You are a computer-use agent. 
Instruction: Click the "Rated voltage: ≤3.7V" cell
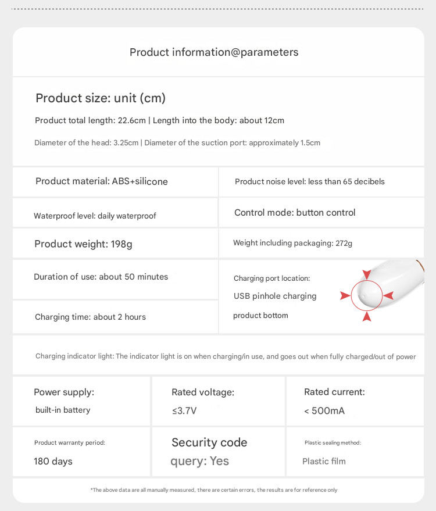point(203,401)
